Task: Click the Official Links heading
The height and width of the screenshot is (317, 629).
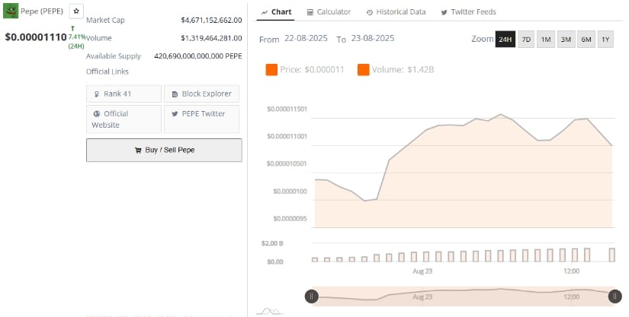Action: (107, 72)
